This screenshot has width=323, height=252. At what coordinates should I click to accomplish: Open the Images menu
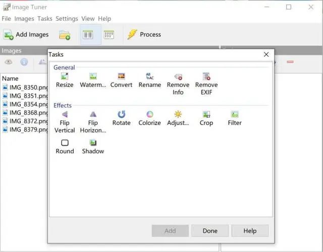click(x=24, y=19)
